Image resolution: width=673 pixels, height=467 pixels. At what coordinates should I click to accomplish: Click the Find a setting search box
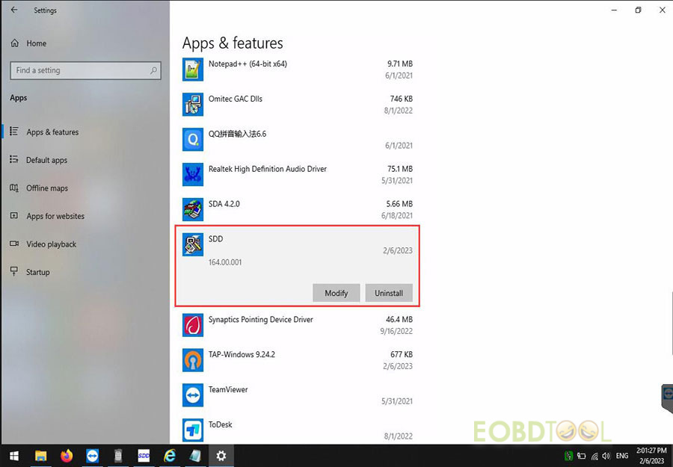pos(85,70)
